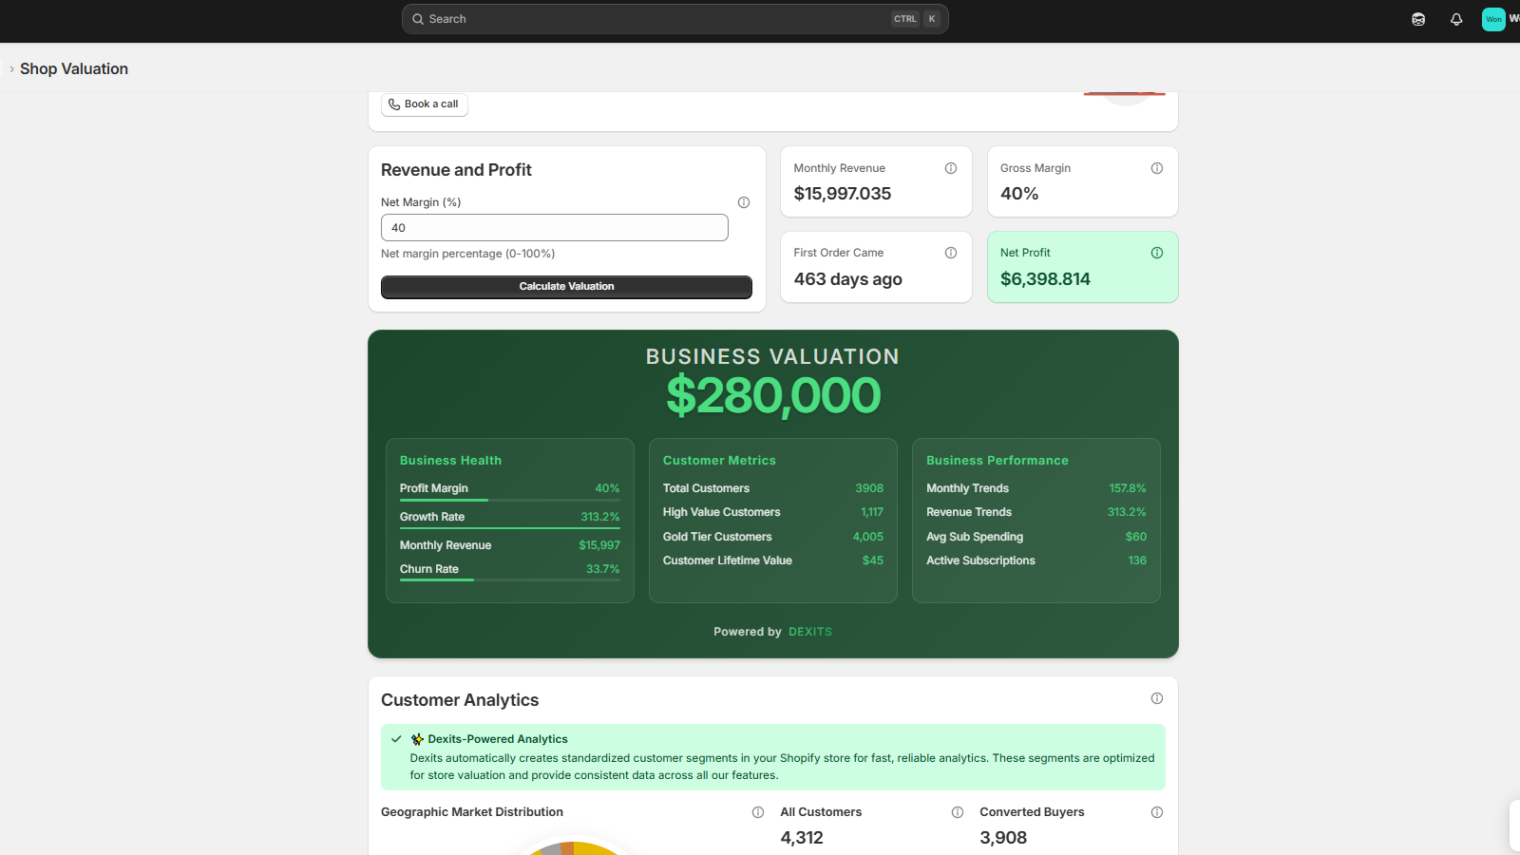Click the Churn Rate progress bar
The height and width of the screenshot is (855, 1520).
pyautogui.click(x=510, y=579)
